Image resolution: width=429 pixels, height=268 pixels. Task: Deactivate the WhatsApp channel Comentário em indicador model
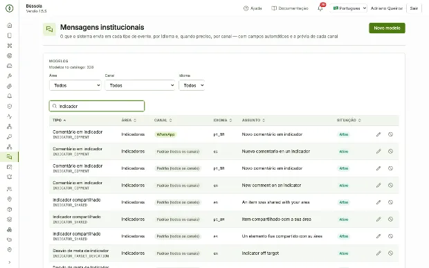[x=390, y=134]
